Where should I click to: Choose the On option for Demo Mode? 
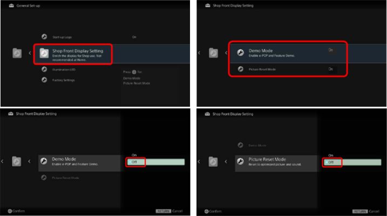click(134, 155)
